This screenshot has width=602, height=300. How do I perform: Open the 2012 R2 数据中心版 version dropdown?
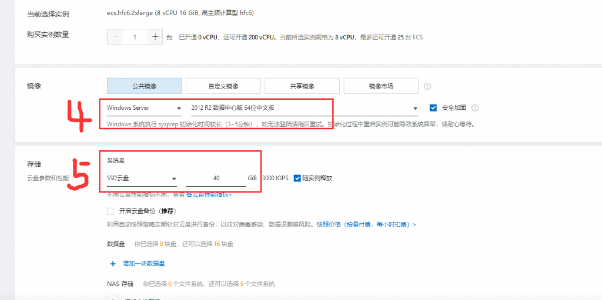(x=300, y=108)
